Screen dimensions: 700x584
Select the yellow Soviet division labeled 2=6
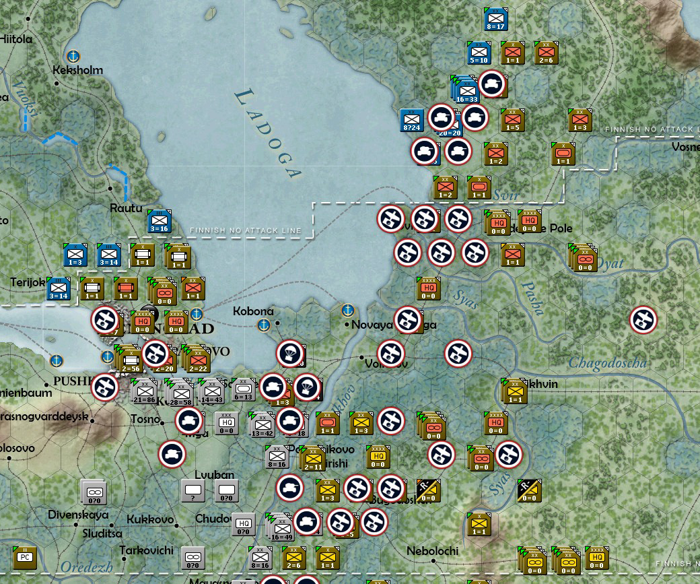pos(293,558)
